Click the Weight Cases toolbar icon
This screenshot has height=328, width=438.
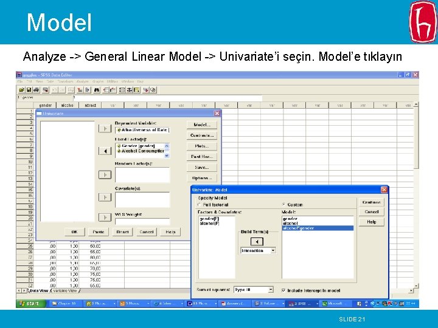tap(130, 90)
